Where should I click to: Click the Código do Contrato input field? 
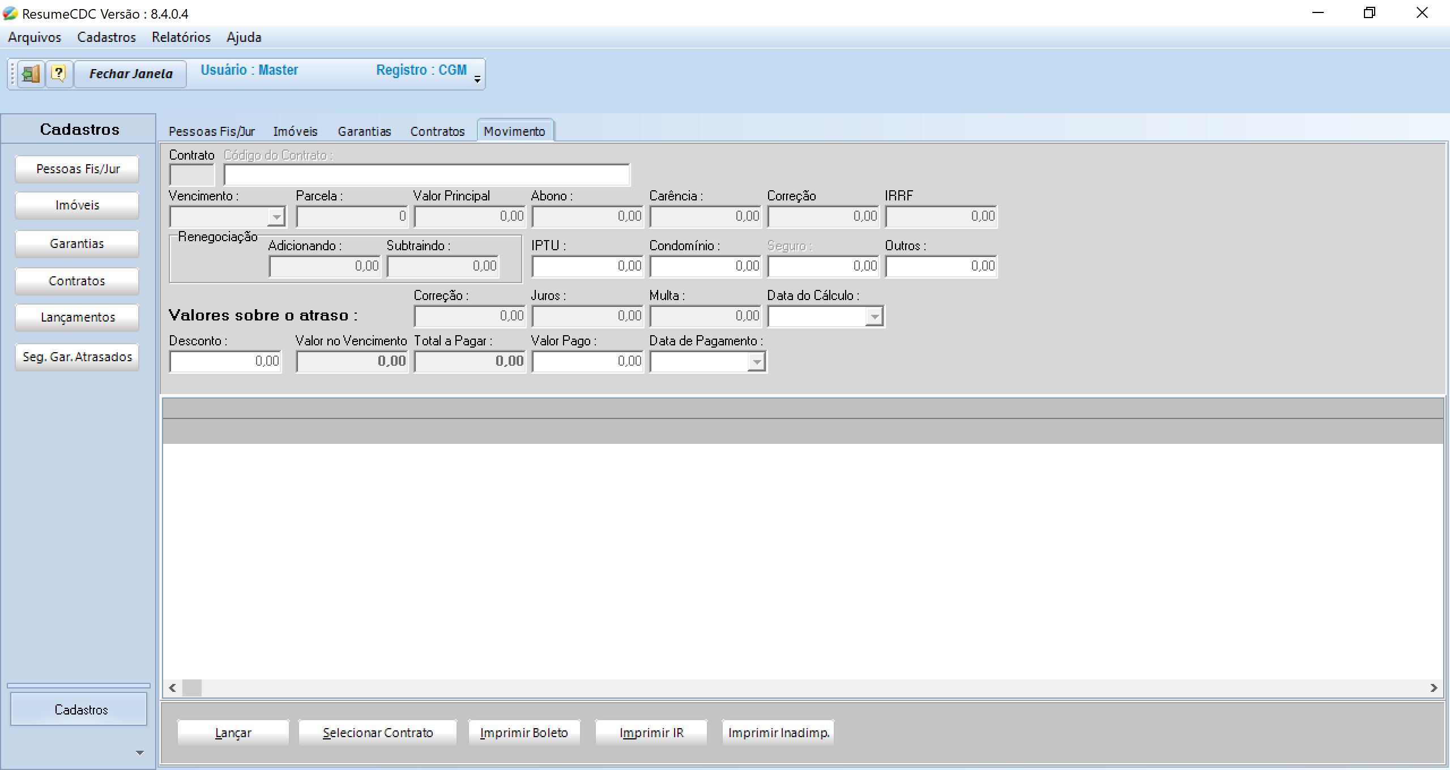pyautogui.click(x=427, y=175)
